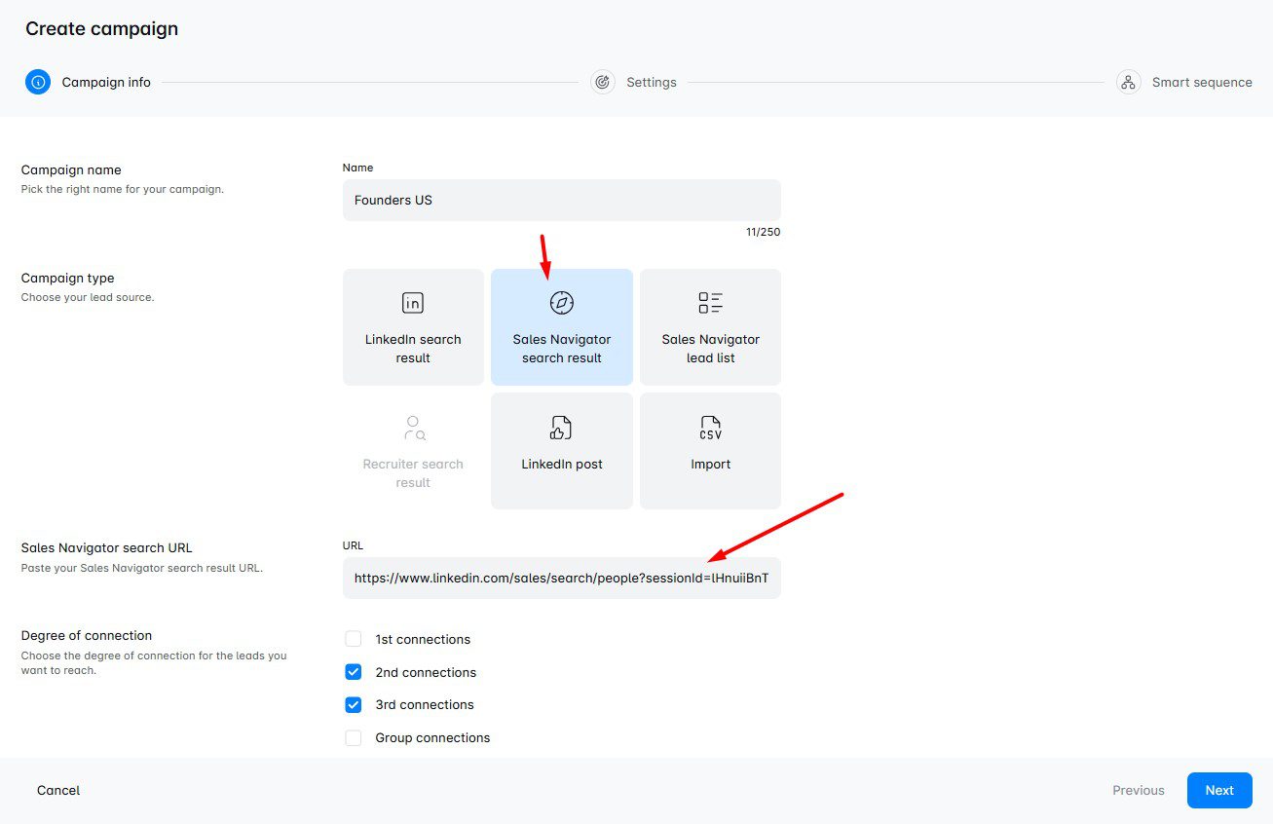The image size is (1273, 824).
Task: Uncheck 2nd connections checkbox
Action: click(x=354, y=672)
